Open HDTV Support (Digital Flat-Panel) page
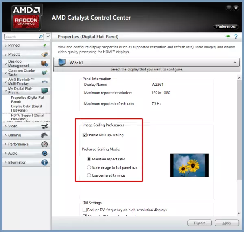 pyautogui.click(x=28, y=117)
